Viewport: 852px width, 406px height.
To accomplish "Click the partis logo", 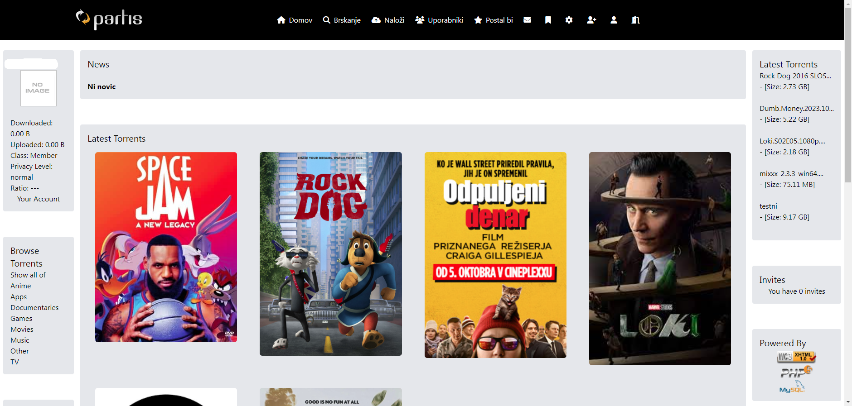I will pos(109,19).
